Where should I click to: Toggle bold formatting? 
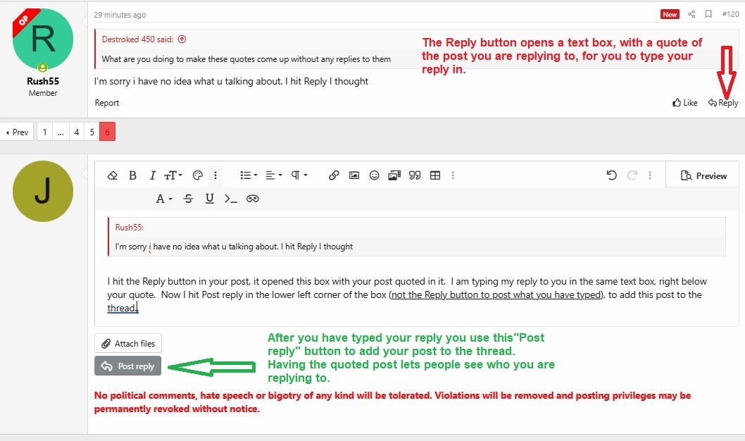[x=133, y=175]
